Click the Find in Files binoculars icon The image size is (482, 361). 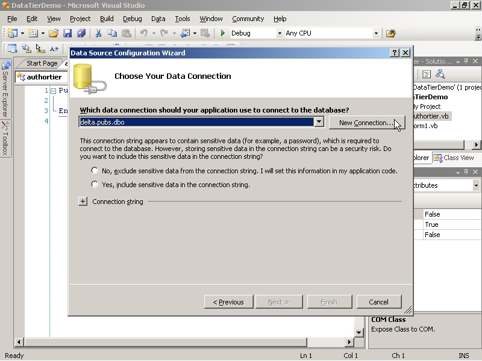tap(390, 33)
